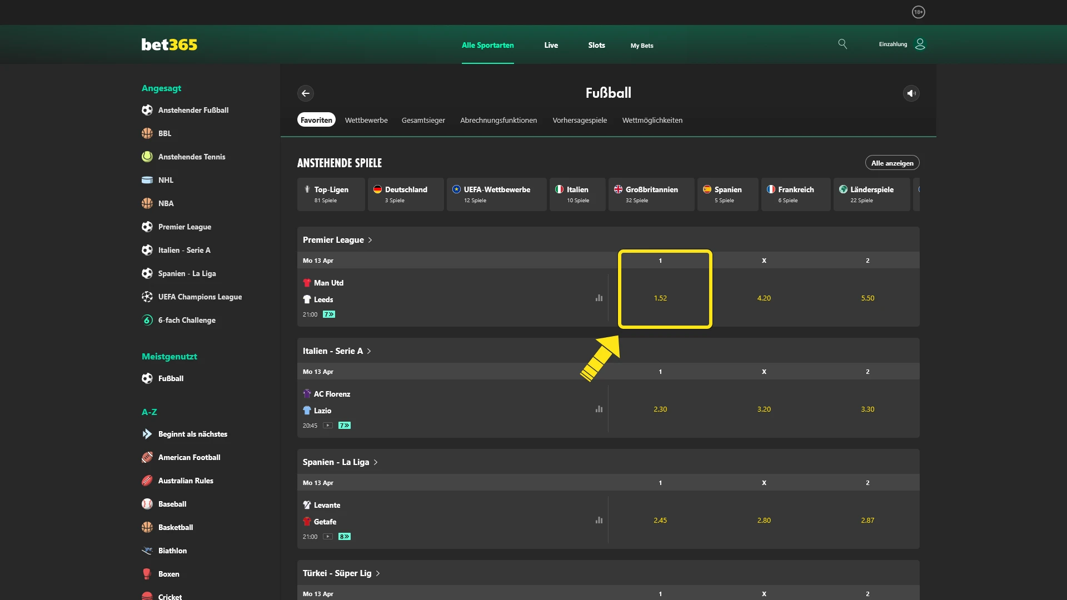Select the Boxen glove icon

click(x=147, y=574)
